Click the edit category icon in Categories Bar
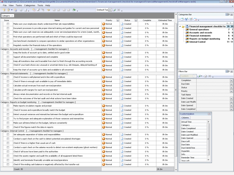This screenshot has height=175, width=234. click(x=190, y=19)
